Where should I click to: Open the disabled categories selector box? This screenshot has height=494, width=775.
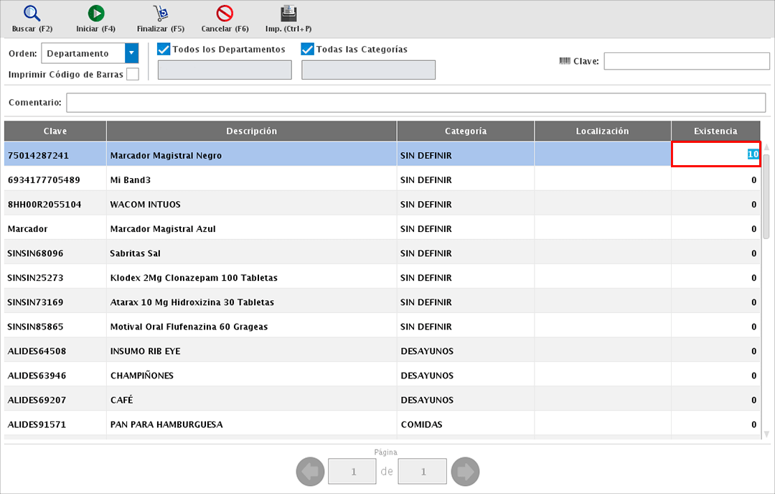[x=368, y=70]
